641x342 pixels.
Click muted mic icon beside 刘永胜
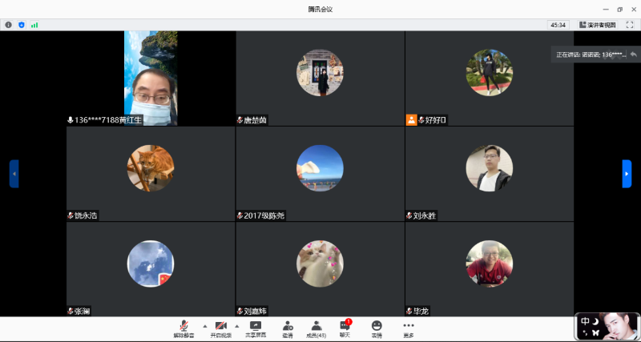[409, 215]
